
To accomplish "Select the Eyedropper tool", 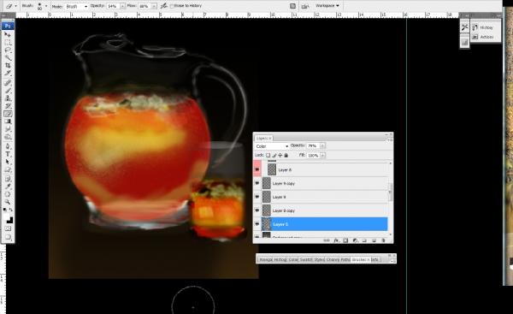I will tap(8, 187).
